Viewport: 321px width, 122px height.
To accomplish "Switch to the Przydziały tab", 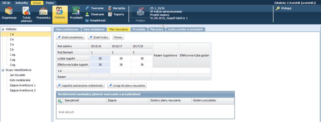I will (139, 29).
